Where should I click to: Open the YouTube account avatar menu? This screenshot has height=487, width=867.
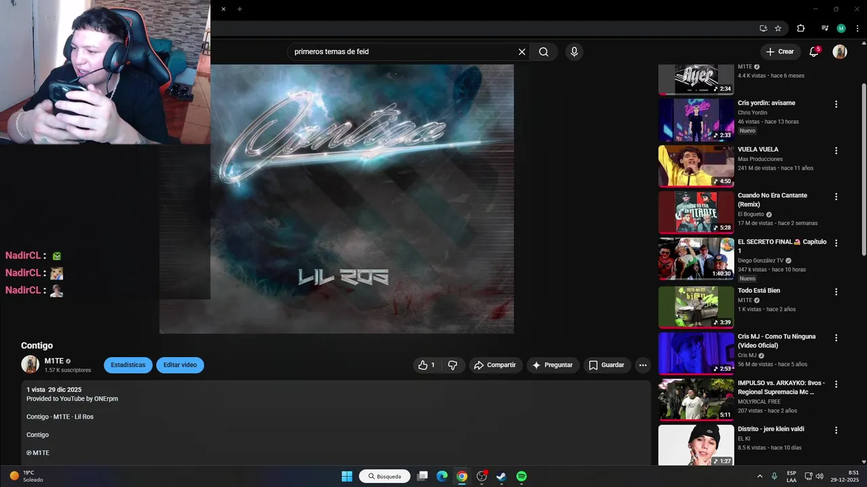[x=840, y=51]
